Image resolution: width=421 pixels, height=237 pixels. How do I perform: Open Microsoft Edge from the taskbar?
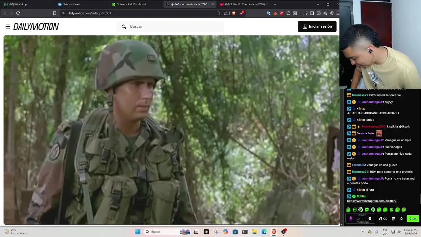tap(264, 232)
